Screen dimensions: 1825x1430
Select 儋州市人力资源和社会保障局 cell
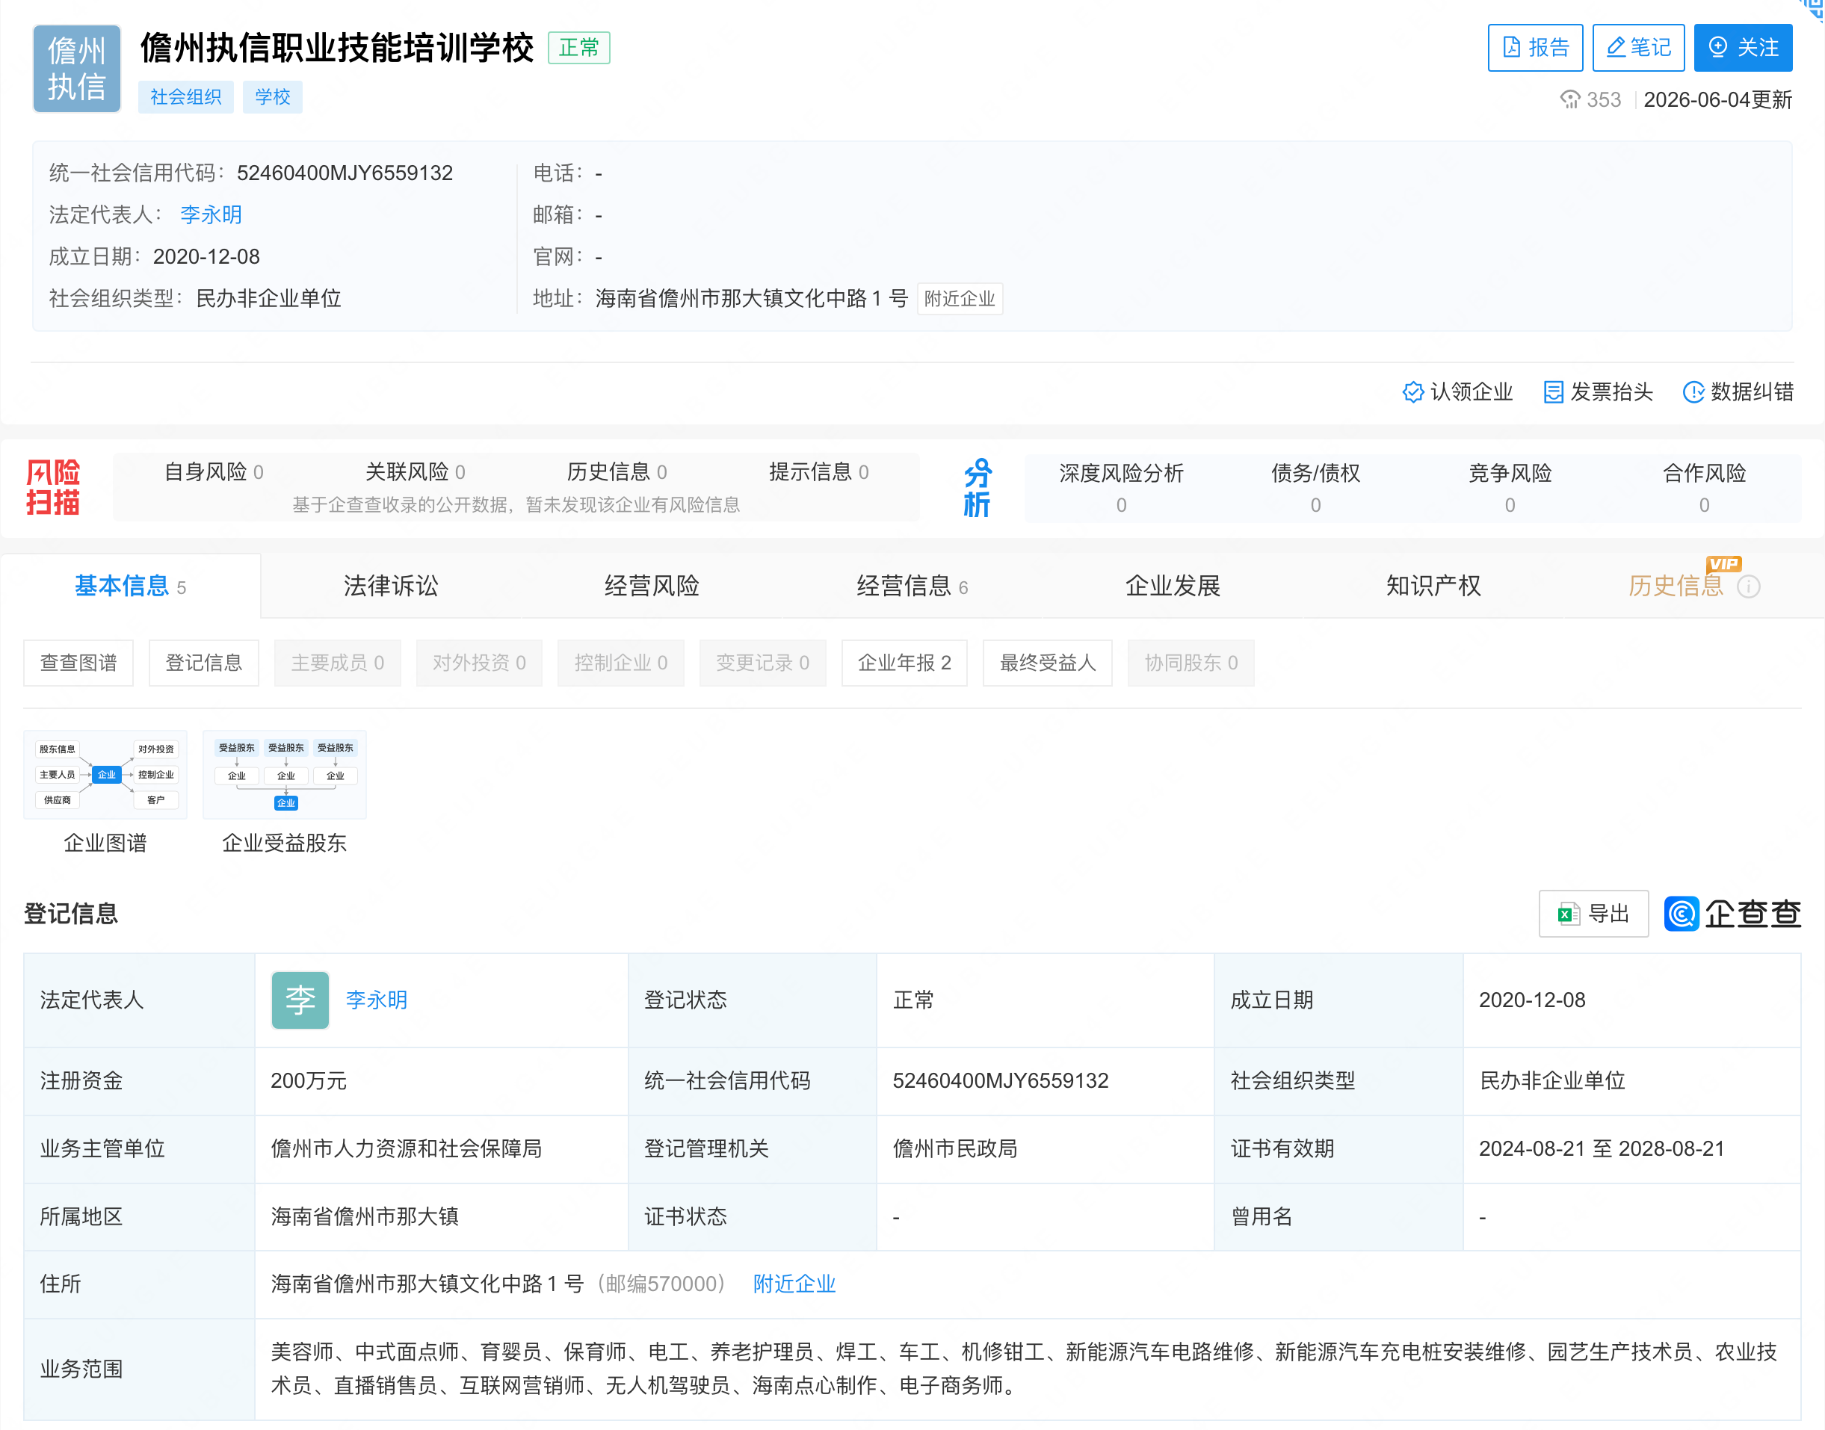[407, 1148]
